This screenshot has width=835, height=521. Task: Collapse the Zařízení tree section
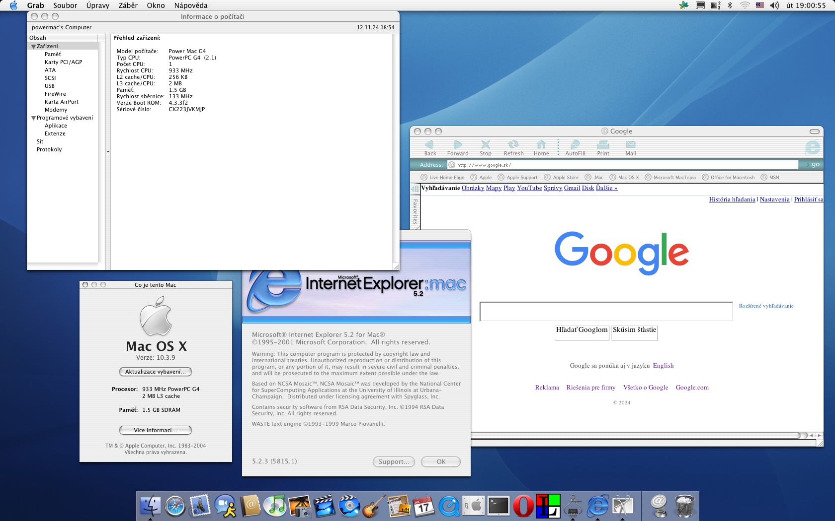click(x=34, y=46)
